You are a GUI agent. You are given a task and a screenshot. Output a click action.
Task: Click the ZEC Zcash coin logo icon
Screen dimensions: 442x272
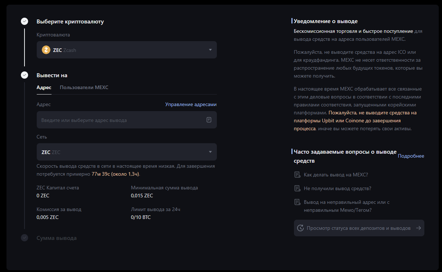pos(46,50)
